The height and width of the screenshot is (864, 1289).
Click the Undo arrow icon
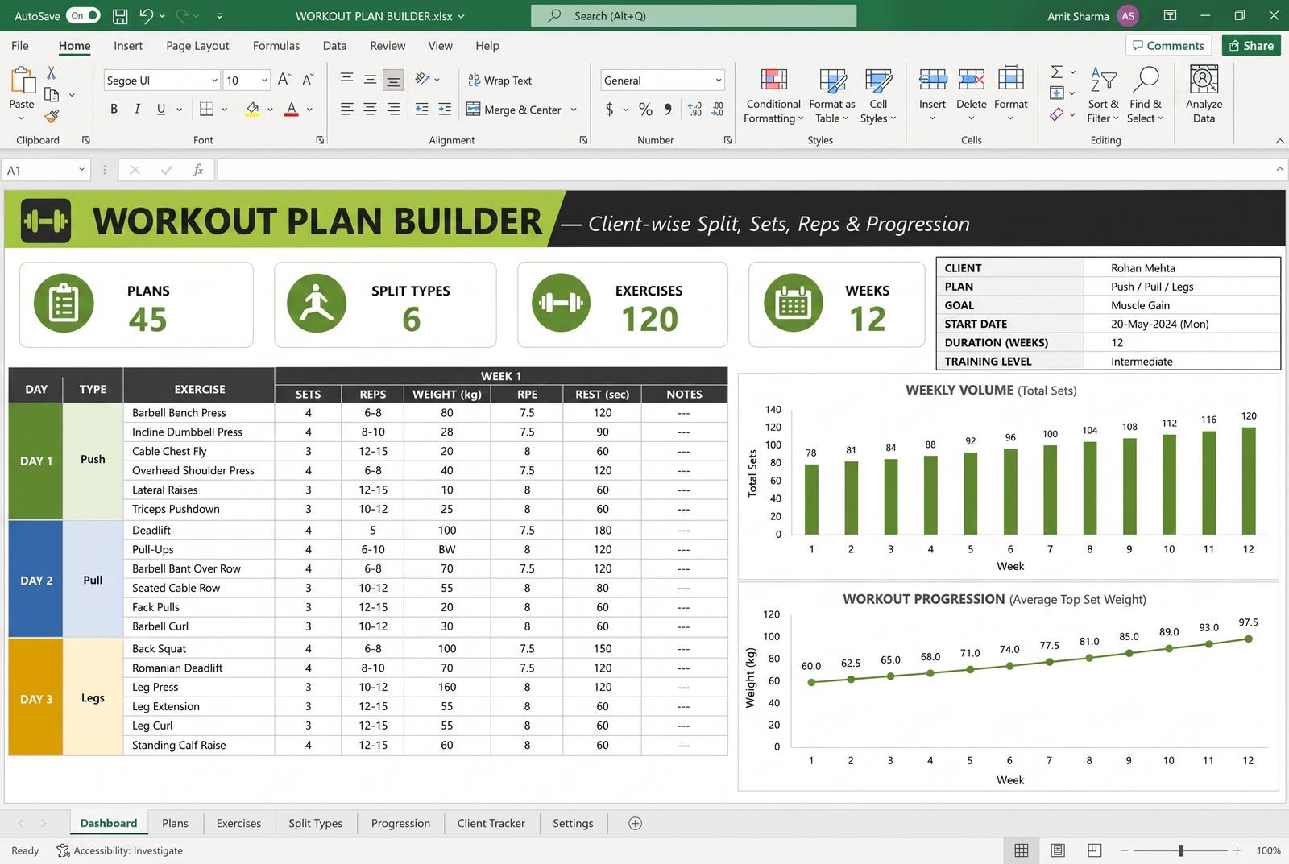point(146,15)
